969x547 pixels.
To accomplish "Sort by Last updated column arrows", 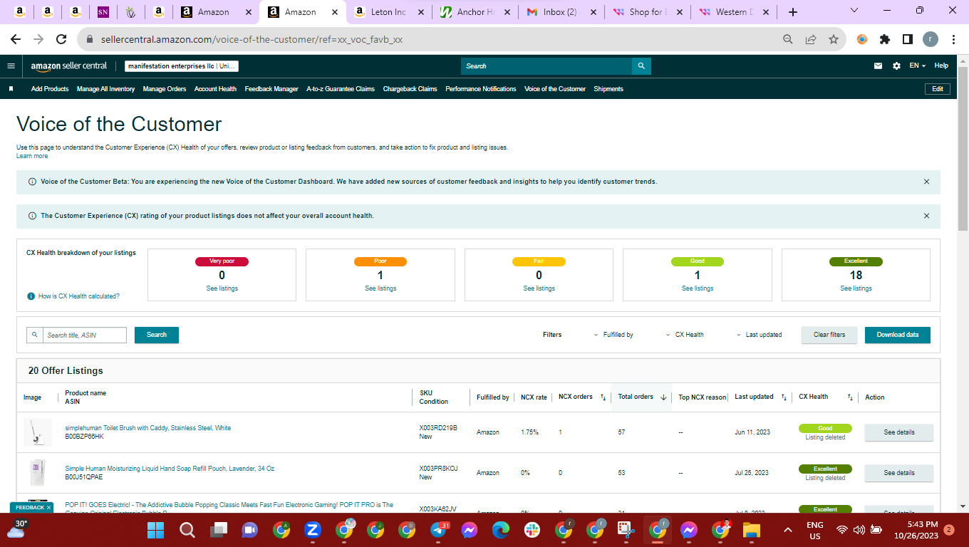I will (784, 397).
